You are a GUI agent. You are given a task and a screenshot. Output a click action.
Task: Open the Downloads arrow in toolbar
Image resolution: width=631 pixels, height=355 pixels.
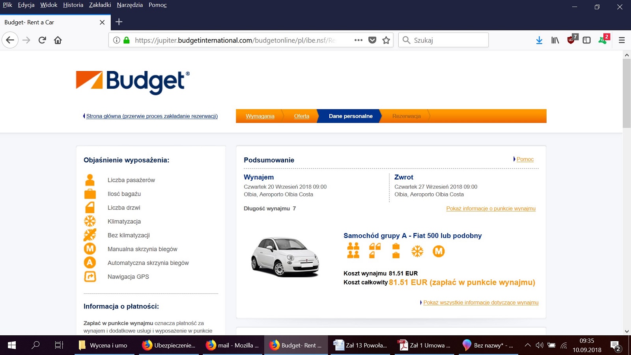tap(539, 40)
